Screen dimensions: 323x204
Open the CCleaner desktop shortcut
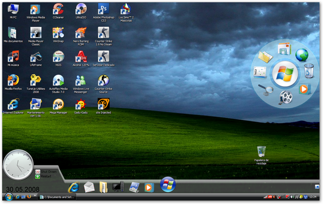tap(58, 9)
